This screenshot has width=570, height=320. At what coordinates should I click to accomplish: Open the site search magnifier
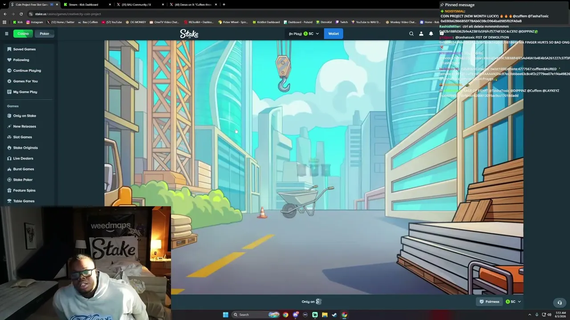(411, 34)
